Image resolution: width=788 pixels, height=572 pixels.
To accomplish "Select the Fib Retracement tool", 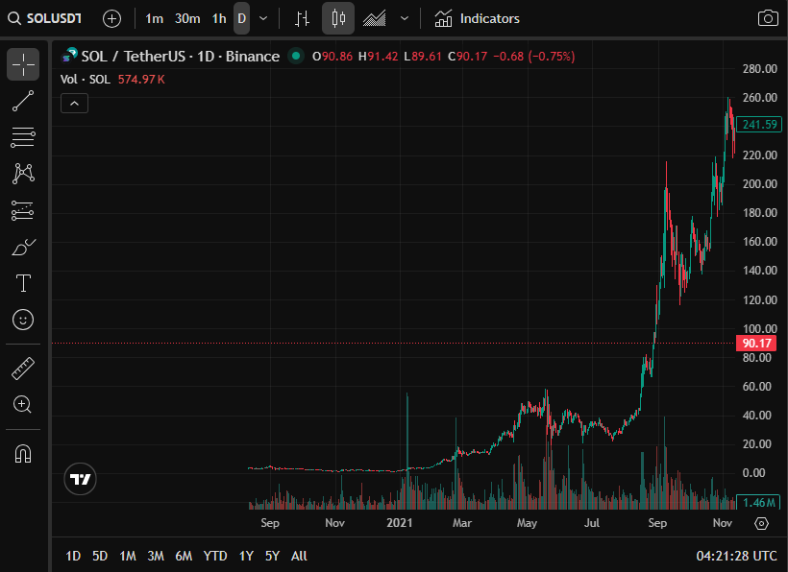I will coord(23,137).
